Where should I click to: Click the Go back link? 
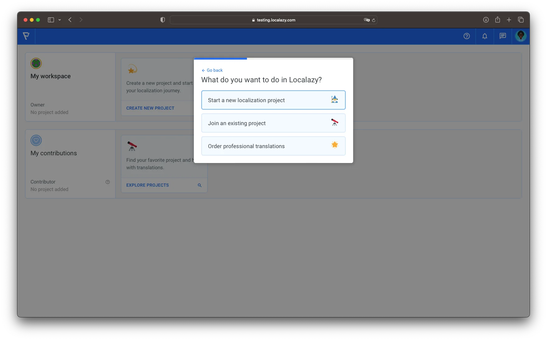click(x=212, y=70)
